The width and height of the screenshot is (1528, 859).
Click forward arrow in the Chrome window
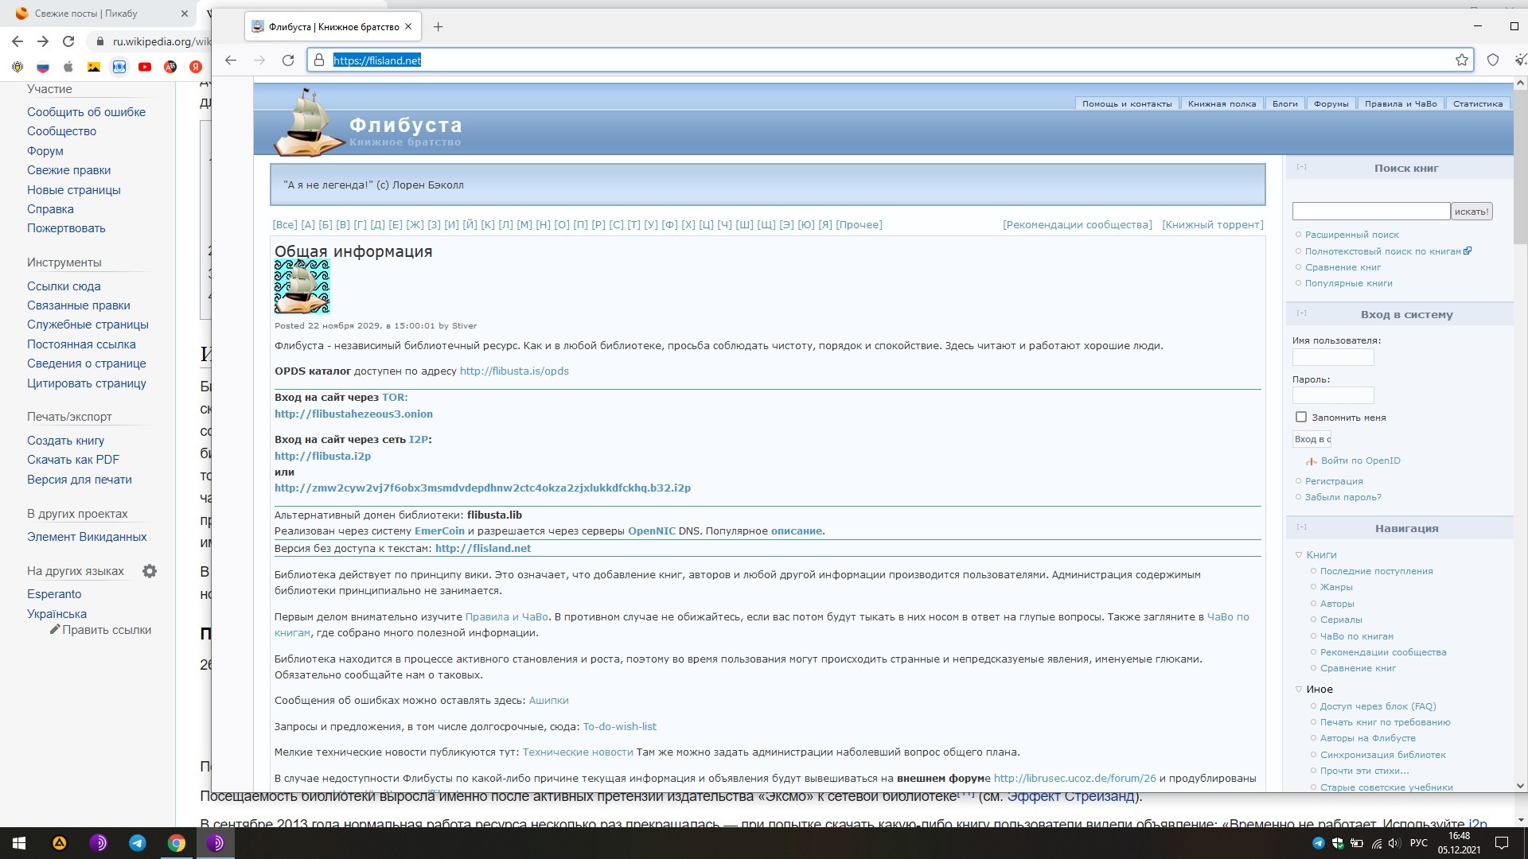click(x=43, y=41)
